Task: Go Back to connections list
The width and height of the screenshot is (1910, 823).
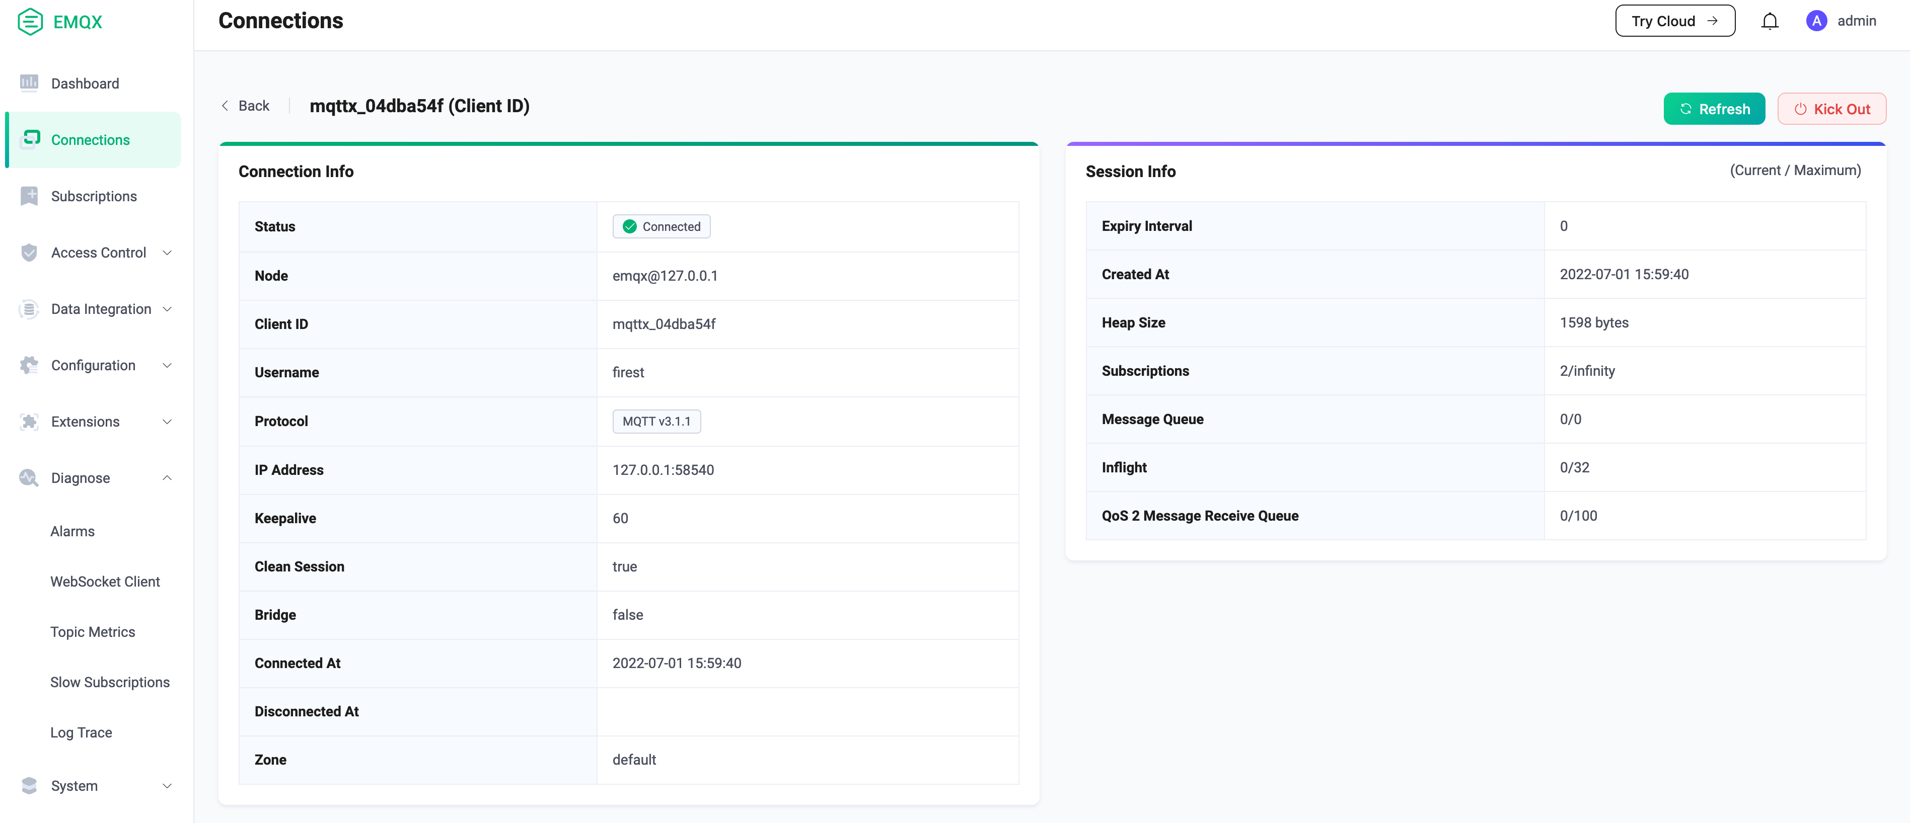Action: point(246,106)
